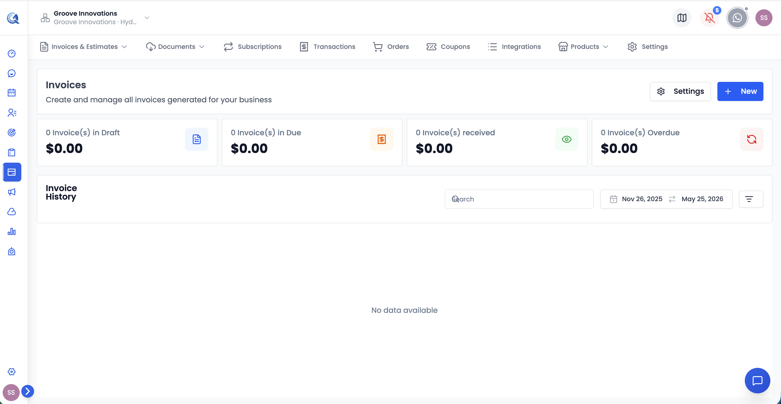Open the chat widget bubble

pyautogui.click(x=757, y=380)
